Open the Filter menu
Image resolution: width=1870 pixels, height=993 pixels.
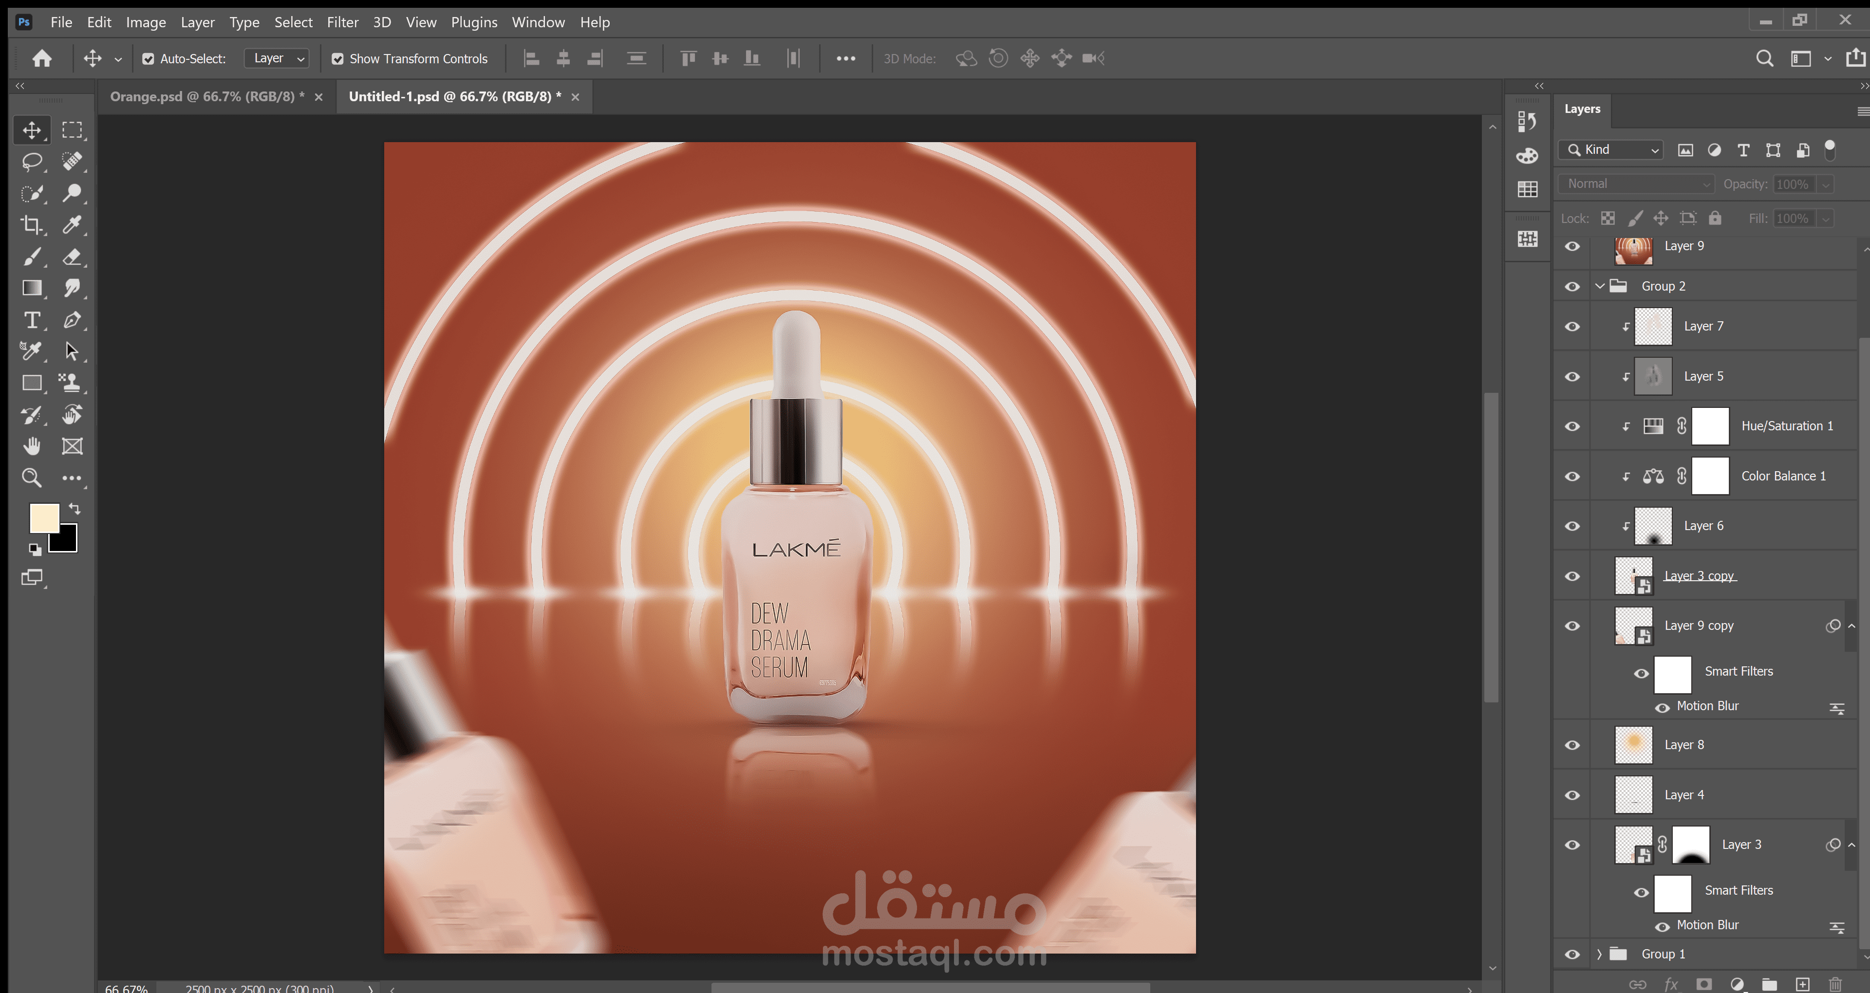tap(342, 22)
